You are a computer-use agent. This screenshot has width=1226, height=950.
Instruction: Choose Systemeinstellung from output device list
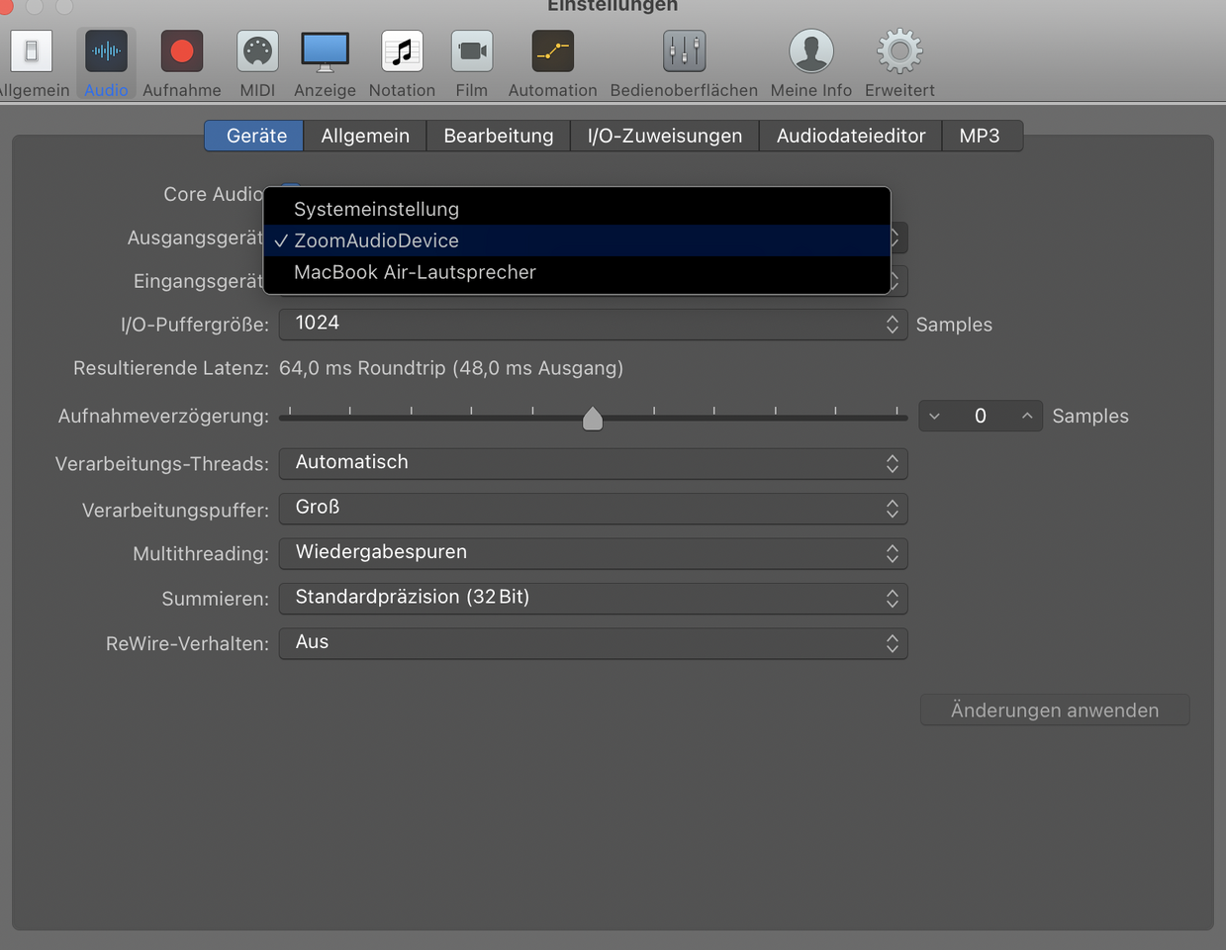[377, 210]
